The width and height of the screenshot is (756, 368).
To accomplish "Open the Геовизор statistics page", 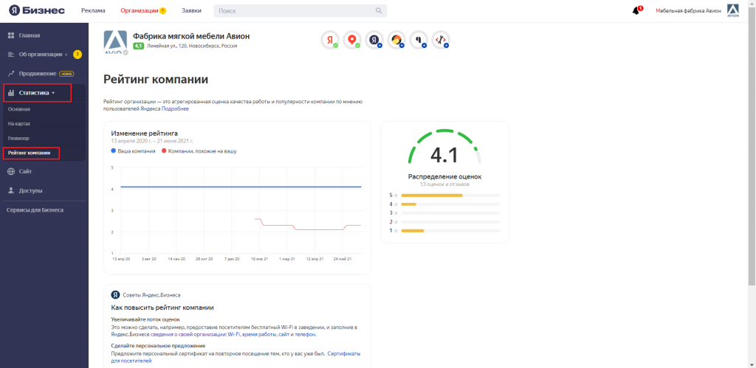I will pos(19,138).
